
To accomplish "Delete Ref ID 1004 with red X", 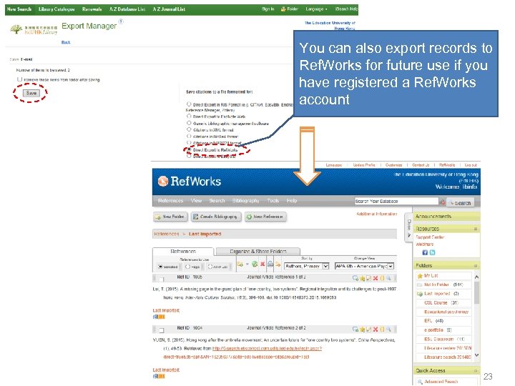I will point(376,330).
